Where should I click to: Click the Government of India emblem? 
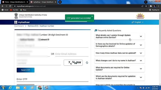16,16
